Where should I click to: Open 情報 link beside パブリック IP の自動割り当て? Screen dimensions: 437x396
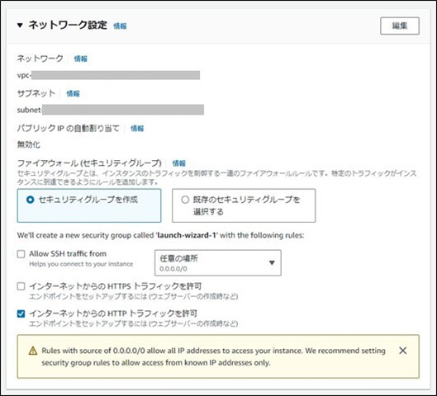137,129
